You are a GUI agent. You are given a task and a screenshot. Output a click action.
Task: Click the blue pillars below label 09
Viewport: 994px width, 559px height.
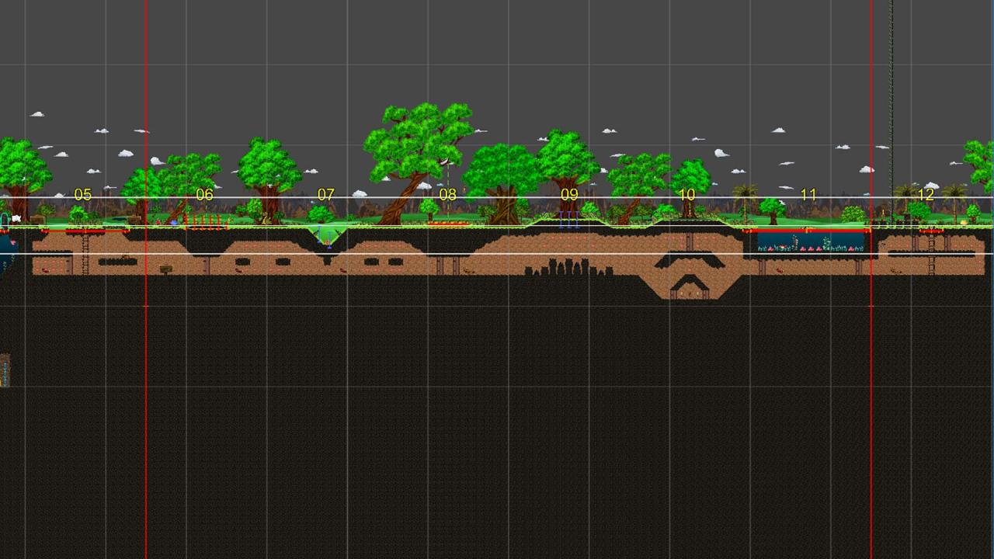pyautogui.click(x=568, y=220)
